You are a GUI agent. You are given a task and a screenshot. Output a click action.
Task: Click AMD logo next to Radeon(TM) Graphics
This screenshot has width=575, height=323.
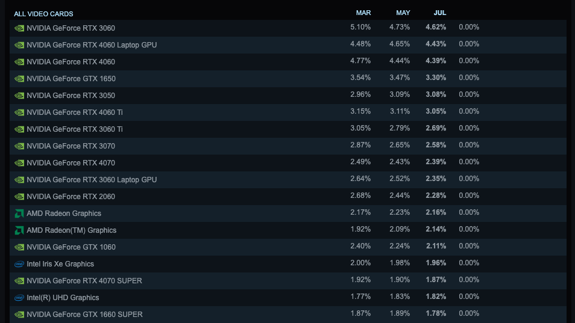[19, 230]
